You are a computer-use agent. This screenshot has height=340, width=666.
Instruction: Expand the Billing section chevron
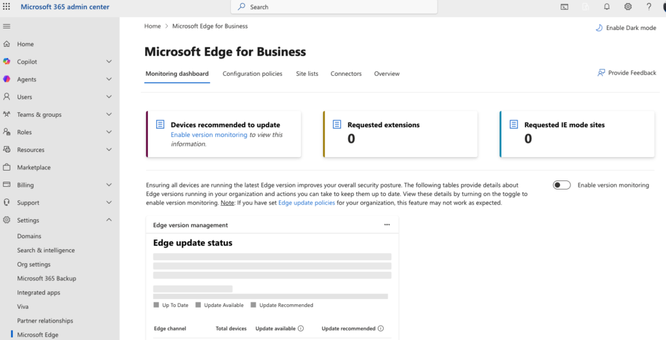pyautogui.click(x=109, y=185)
